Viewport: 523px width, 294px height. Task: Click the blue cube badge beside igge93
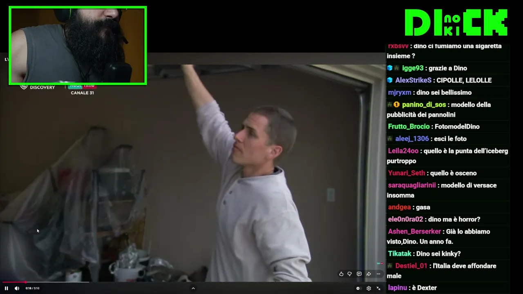pos(390,68)
